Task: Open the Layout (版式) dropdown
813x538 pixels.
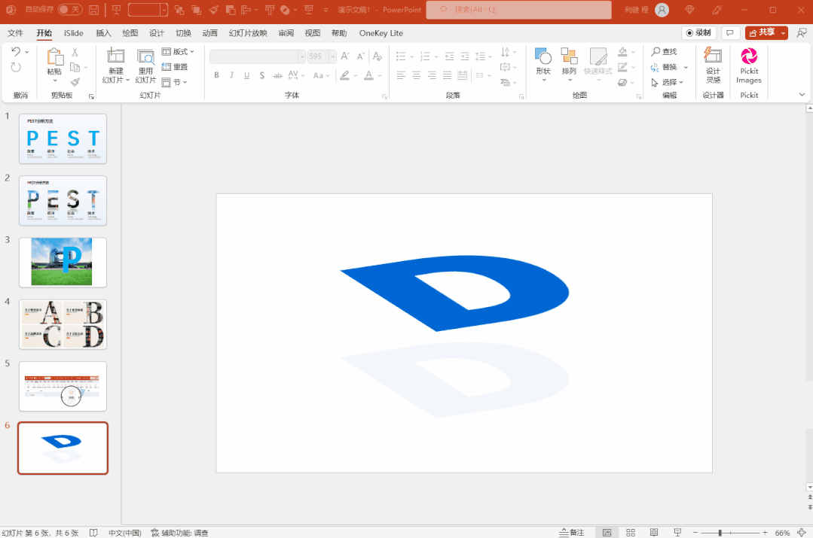Action: [x=178, y=51]
